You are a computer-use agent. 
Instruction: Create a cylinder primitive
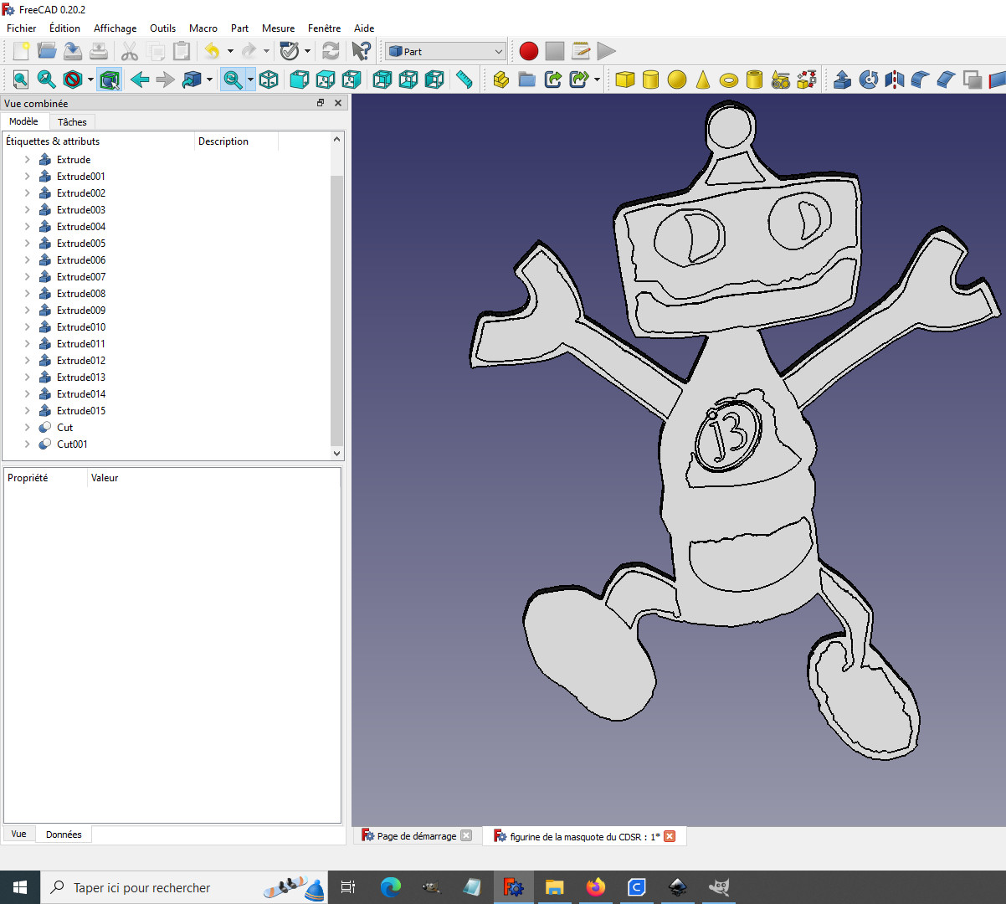click(650, 80)
